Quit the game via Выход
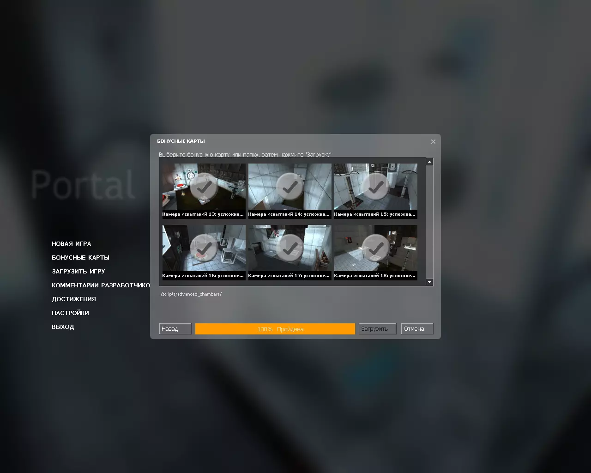The width and height of the screenshot is (591, 473). point(63,327)
